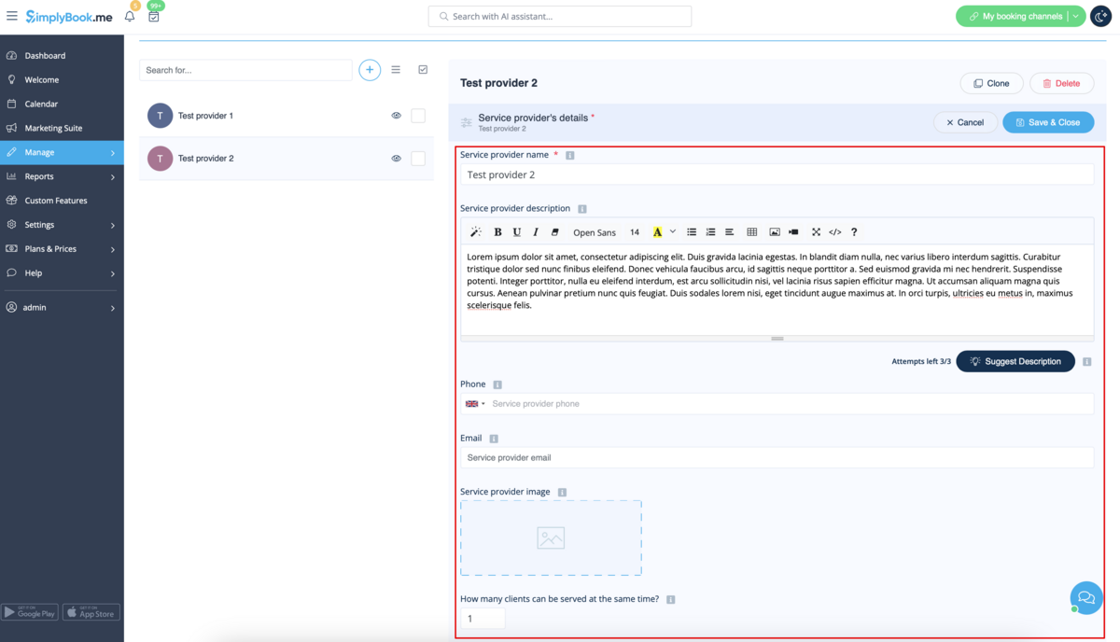Expand the text color dropdown arrow
Image resolution: width=1120 pixels, height=642 pixels.
672,232
